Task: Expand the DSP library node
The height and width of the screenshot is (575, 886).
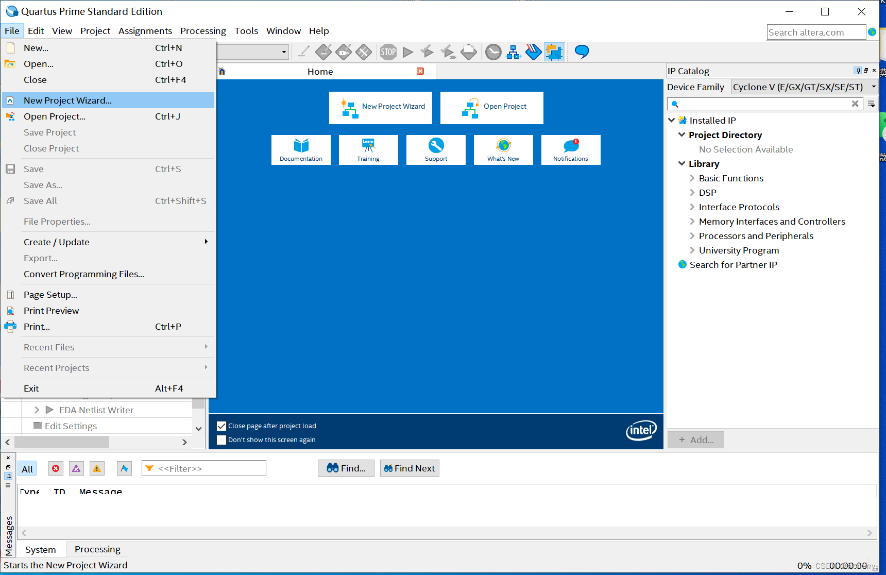Action: pos(692,192)
